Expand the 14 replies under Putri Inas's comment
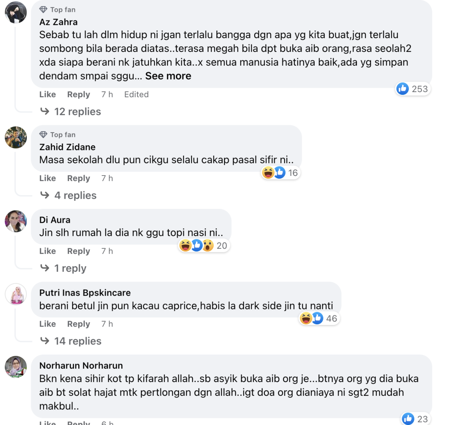The height and width of the screenshot is (425, 449). [x=78, y=341]
